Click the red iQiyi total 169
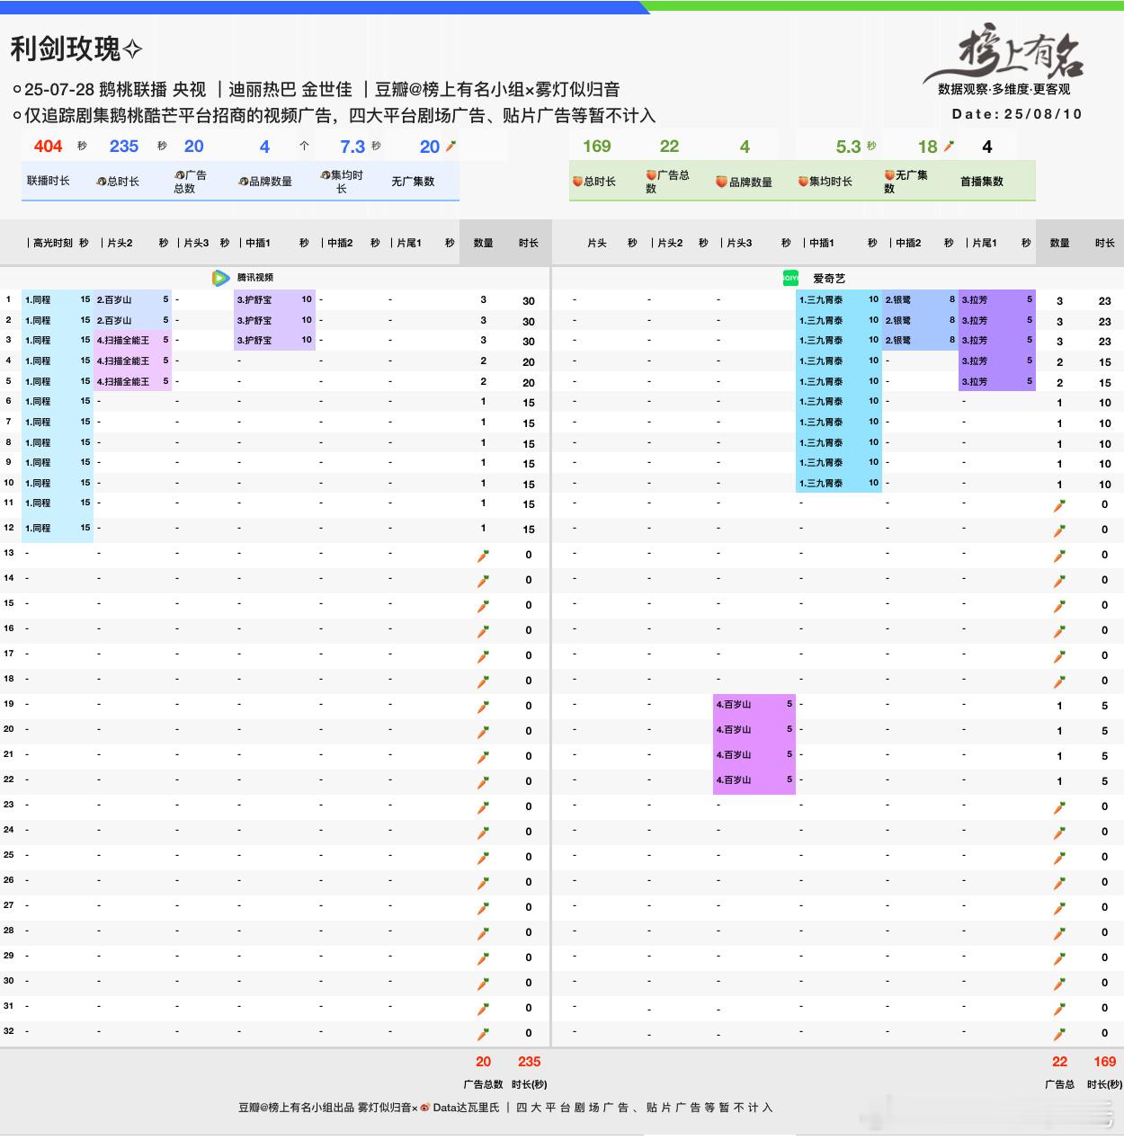 pyautogui.click(x=1105, y=1062)
